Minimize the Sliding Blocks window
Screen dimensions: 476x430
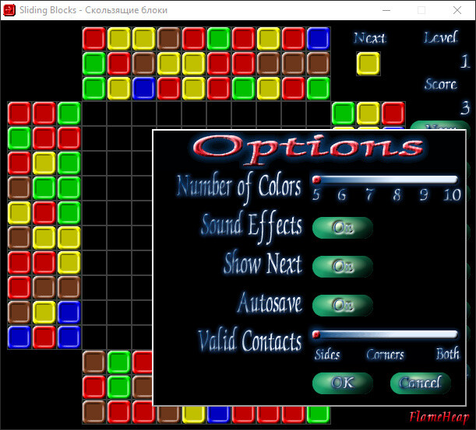pos(386,10)
